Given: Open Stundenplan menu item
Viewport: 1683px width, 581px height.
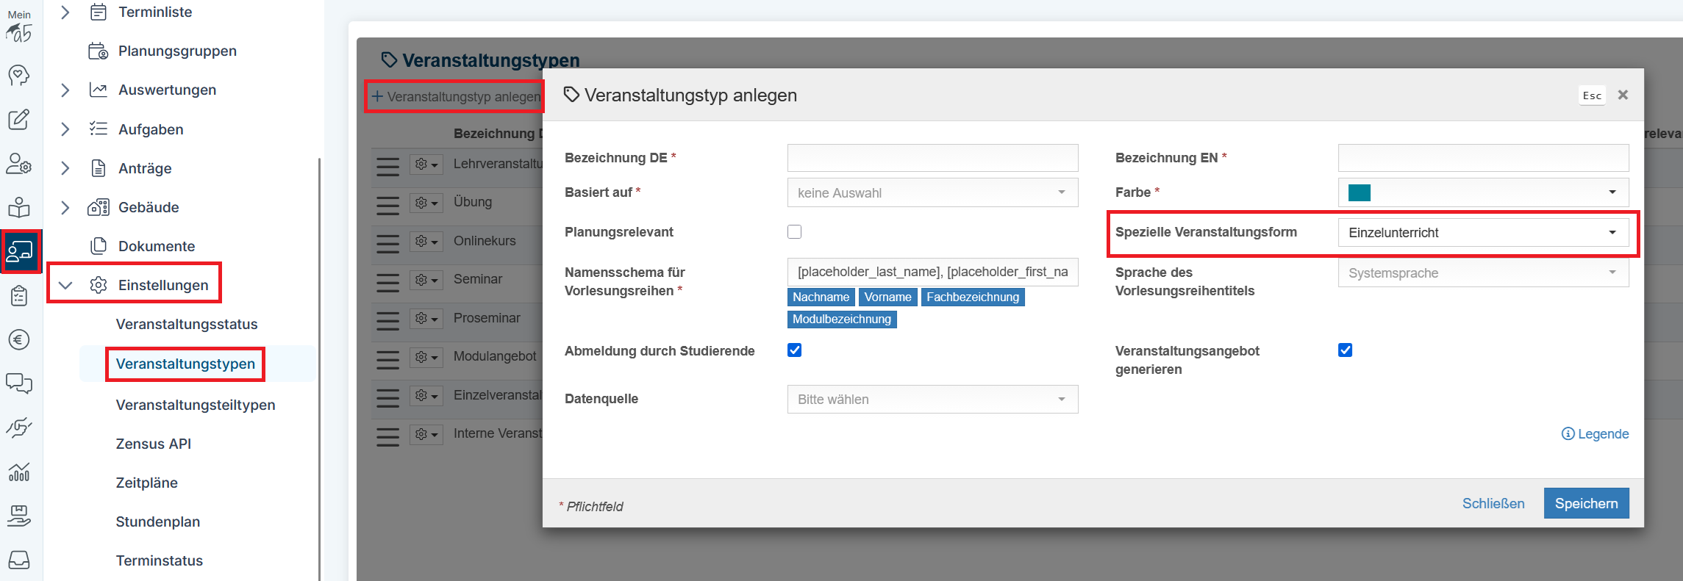Looking at the screenshot, I should pyautogui.click(x=157, y=522).
